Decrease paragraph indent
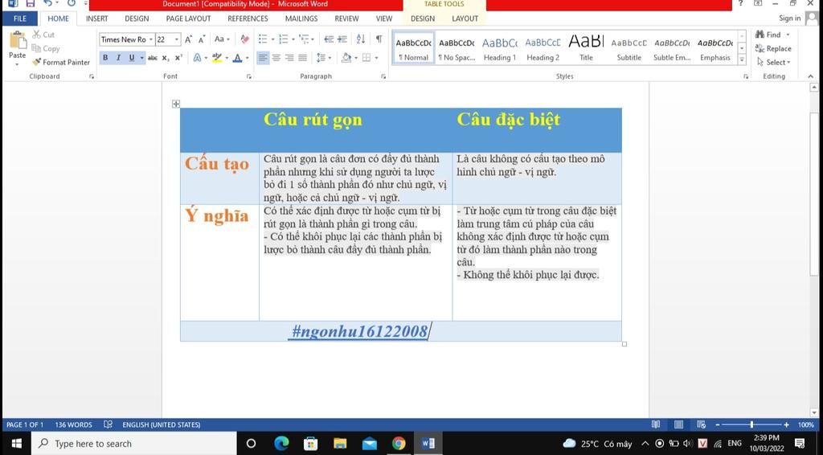The height and width of the screenshot is (455, 823). click(329, 39)
